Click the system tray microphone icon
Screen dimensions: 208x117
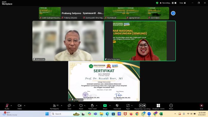point(184,114)
